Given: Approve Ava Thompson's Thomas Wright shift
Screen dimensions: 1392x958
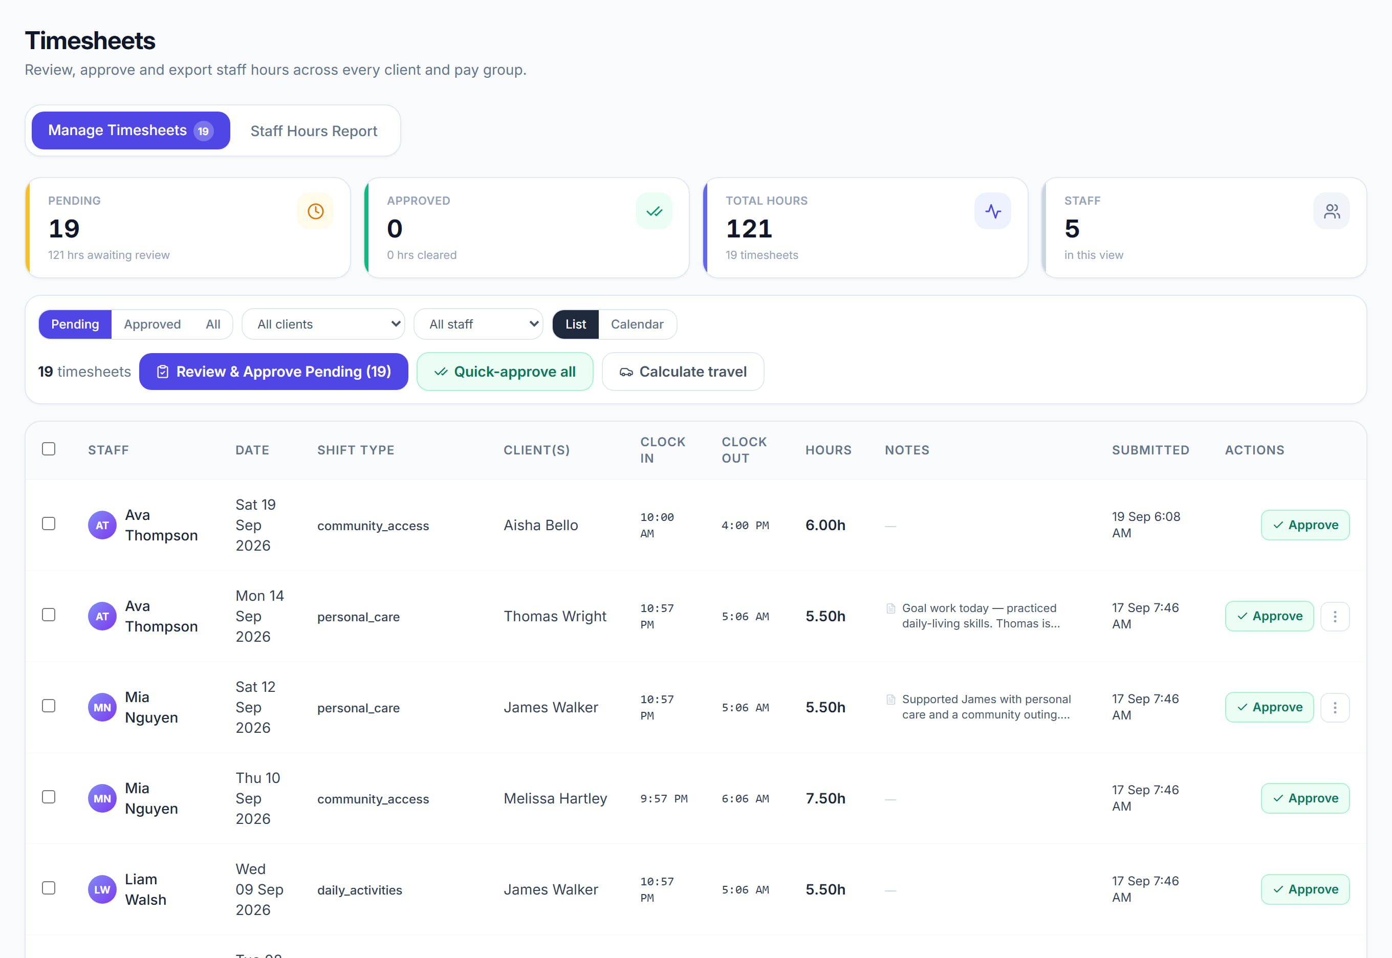Looking at the screenshot, I should pyautogui.click(x=1269, y=617).
